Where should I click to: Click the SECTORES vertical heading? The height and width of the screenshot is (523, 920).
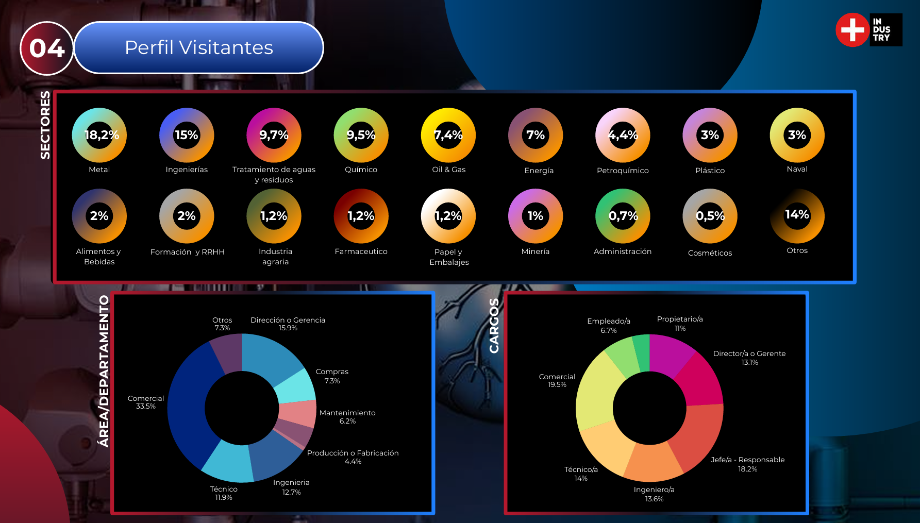(x=45, y=125)
